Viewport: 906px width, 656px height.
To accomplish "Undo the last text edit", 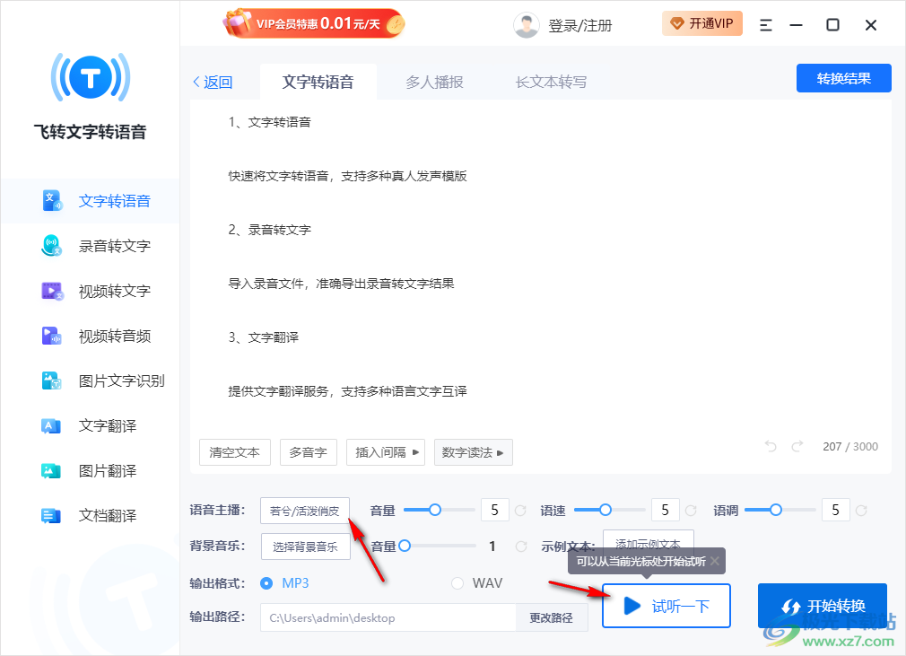I will click(x=771, y=446).
